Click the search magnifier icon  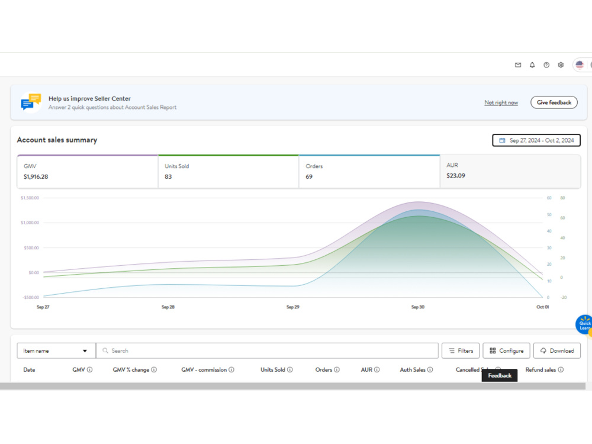105,350
